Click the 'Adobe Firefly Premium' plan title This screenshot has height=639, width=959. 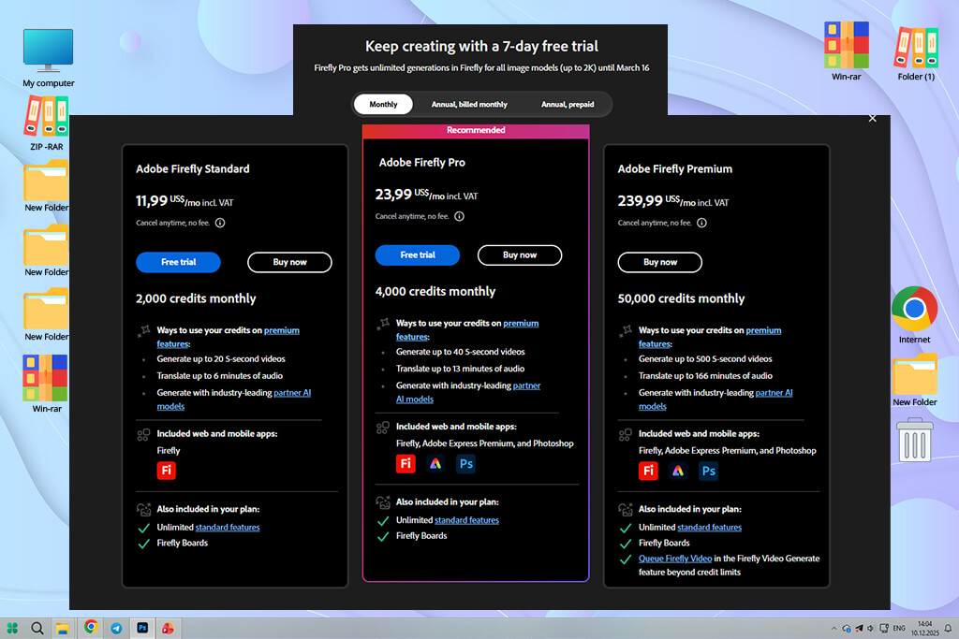[674, 169]
